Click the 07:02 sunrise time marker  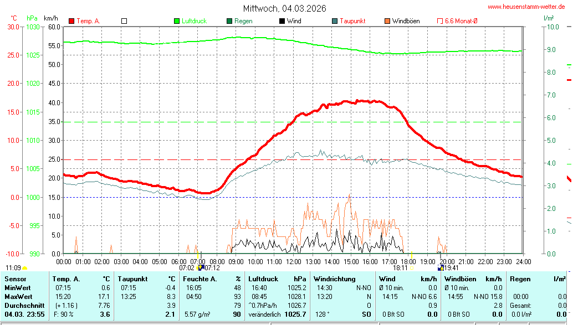[x=186, y=267]
